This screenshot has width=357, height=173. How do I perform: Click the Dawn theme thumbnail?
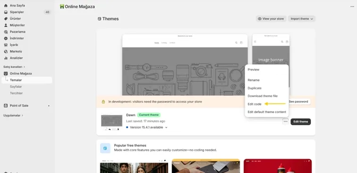coord(111,122)
